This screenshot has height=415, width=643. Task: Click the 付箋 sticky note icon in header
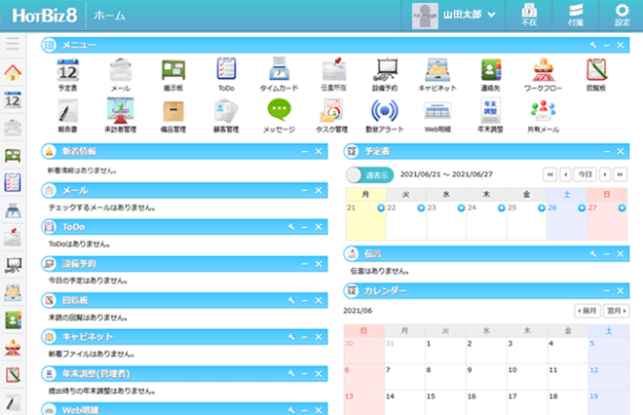[x=576, y=15]
